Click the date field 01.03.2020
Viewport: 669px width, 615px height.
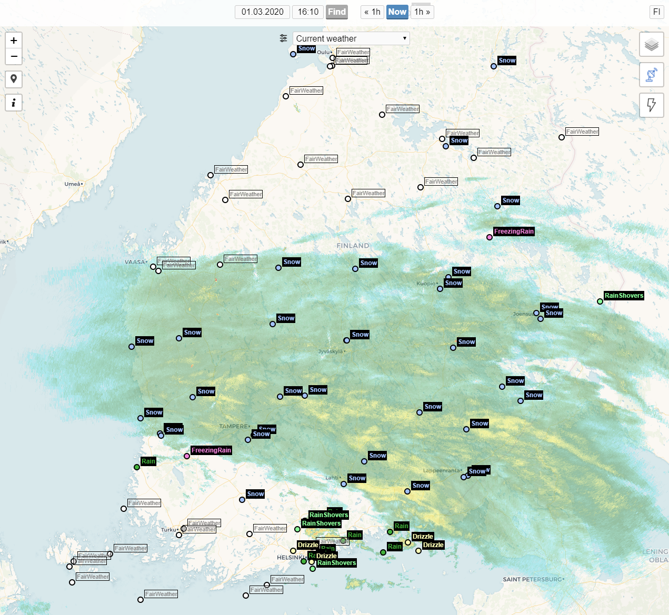[x=262, y=12]
